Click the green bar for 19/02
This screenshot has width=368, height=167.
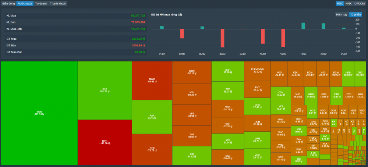[x=303, y=26]
